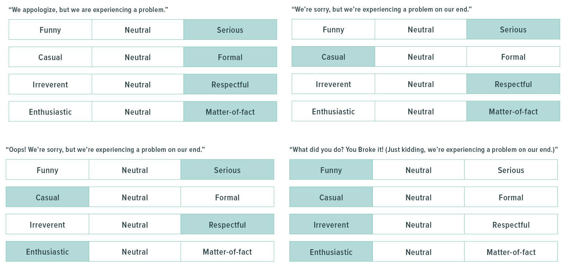This screenshot has width=564, height=267.
Task: Select Matter-of-fact under the "We appologize" message
Action: pos(230,112)
